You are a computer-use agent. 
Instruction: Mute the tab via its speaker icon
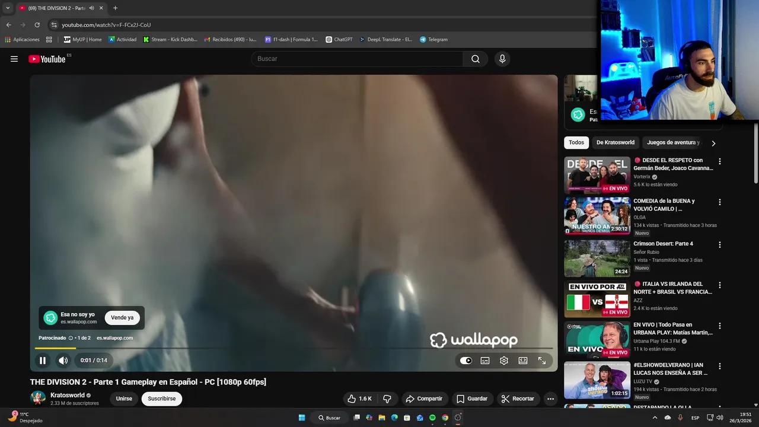point(92,8)
